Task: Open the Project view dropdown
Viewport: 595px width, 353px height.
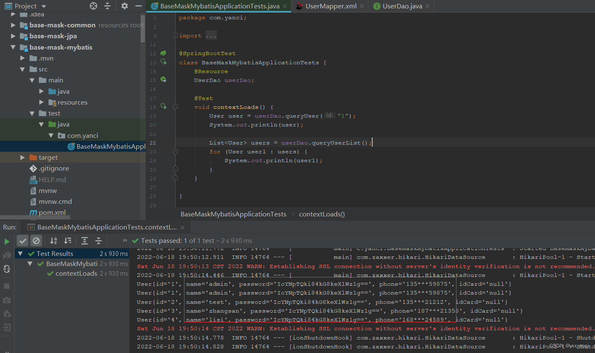Action: (x=44, y=6)
